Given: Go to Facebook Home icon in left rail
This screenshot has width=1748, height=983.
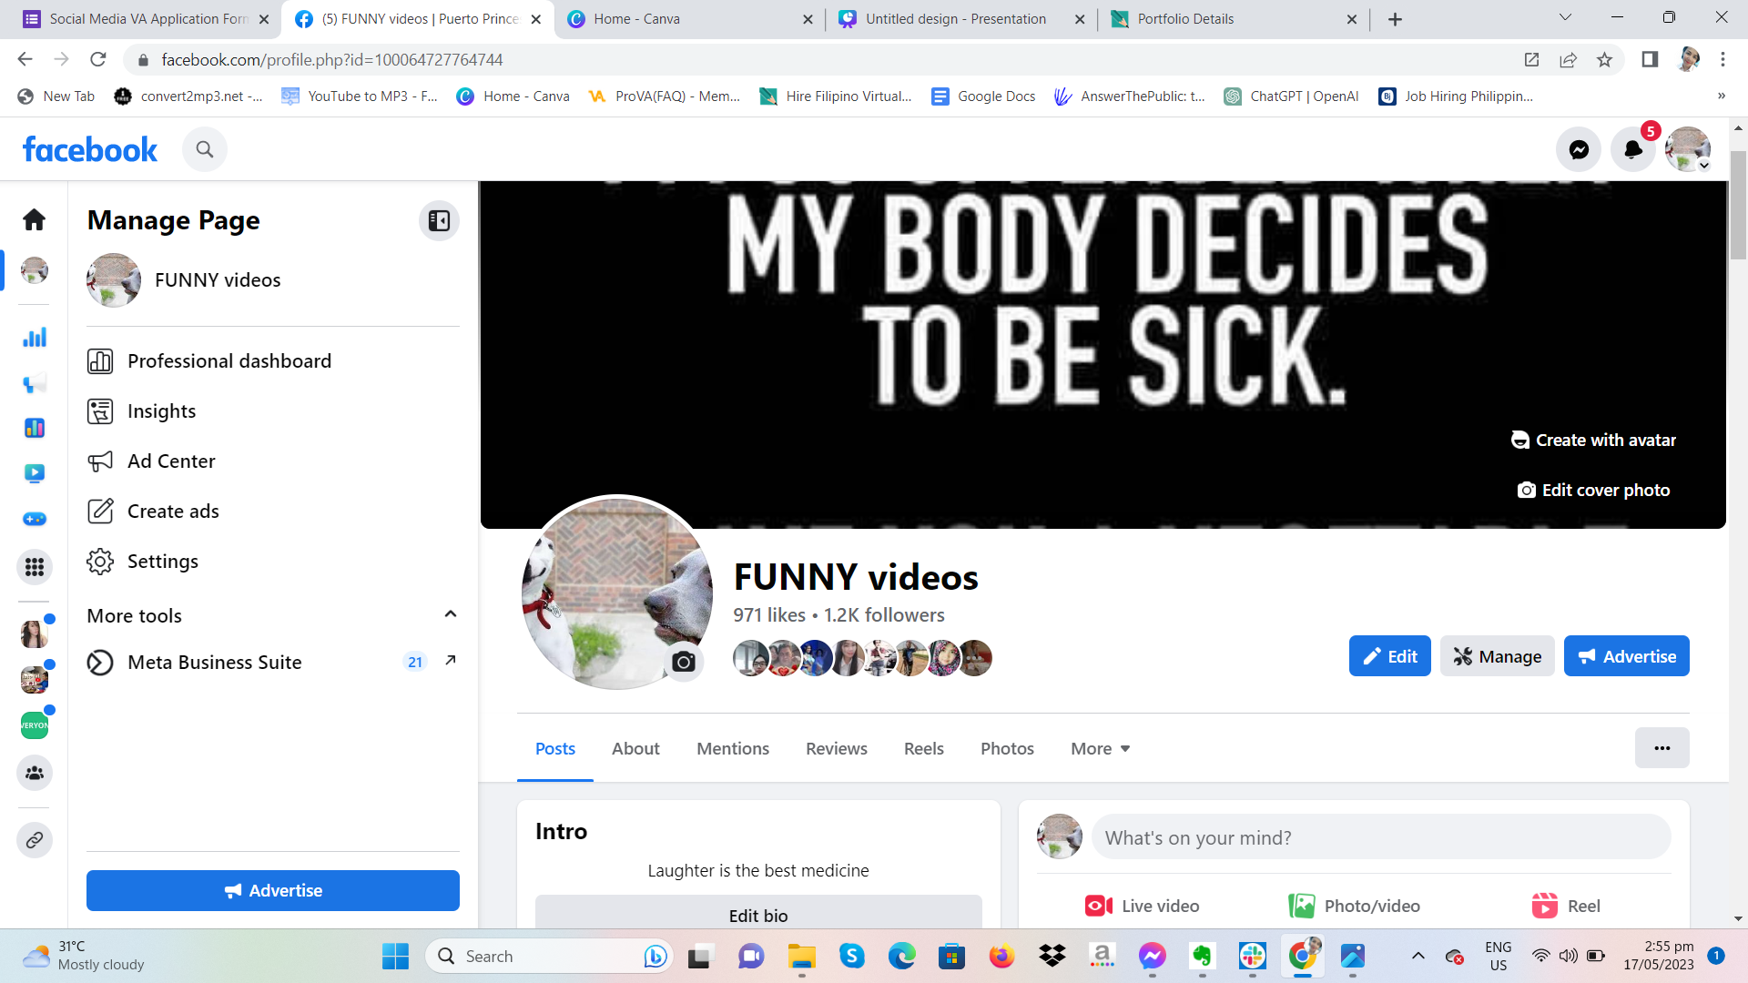Looking at the screenshot, I should [35, 219].
